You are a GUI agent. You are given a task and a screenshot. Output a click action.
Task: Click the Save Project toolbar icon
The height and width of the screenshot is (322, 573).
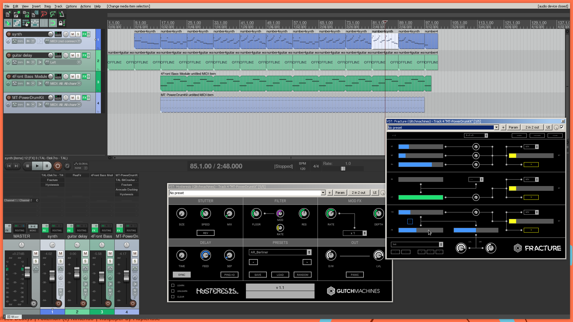point(26,14)
